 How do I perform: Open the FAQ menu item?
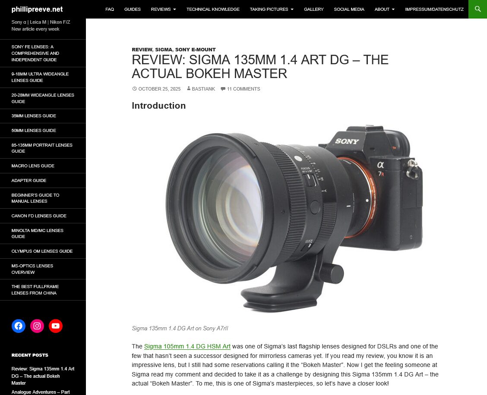click(x=110, y=9)
